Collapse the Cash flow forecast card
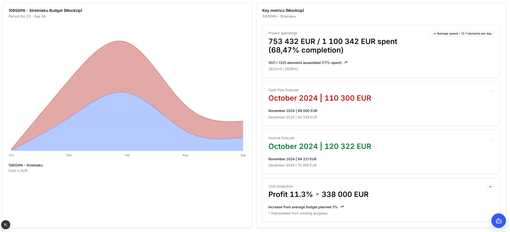The image size is (510, 232). pyautogui.click(x=492, y=91)
